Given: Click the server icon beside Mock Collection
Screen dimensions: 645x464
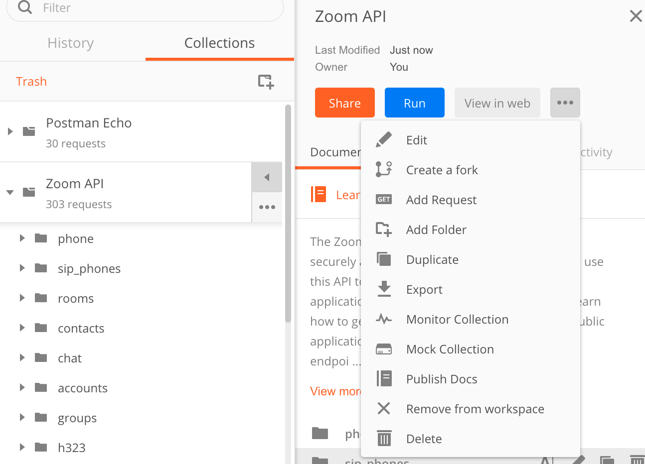Looking at the screenshot, I should tap(384, 349).
